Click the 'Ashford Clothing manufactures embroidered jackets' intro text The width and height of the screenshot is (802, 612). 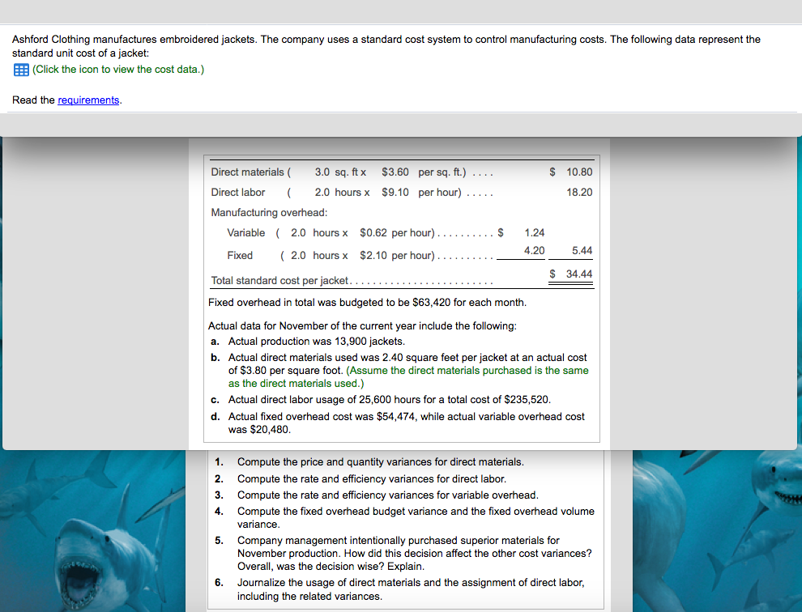click(x=386, y=46)
